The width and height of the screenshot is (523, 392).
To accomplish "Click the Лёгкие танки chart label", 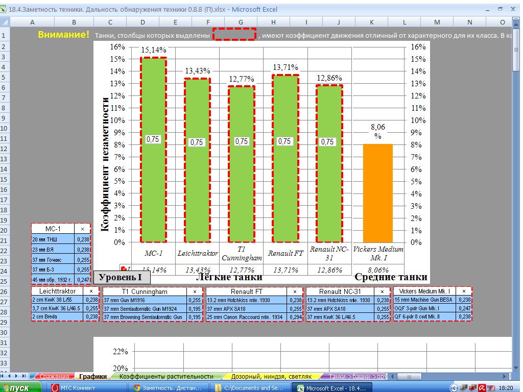I will (229, 277).
